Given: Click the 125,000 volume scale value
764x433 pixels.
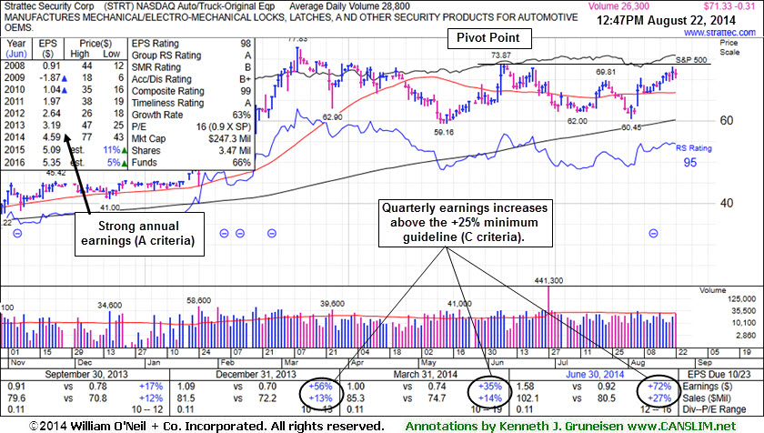Looking at the screenshot, I should pyautogui.click(x=741, y=299).
